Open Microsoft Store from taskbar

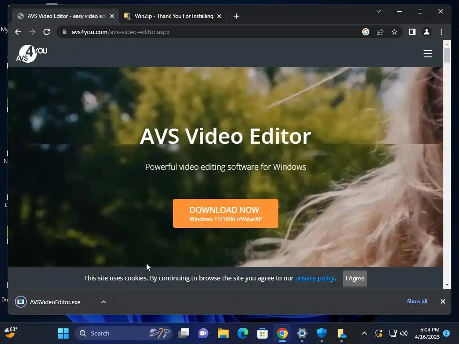262,333
